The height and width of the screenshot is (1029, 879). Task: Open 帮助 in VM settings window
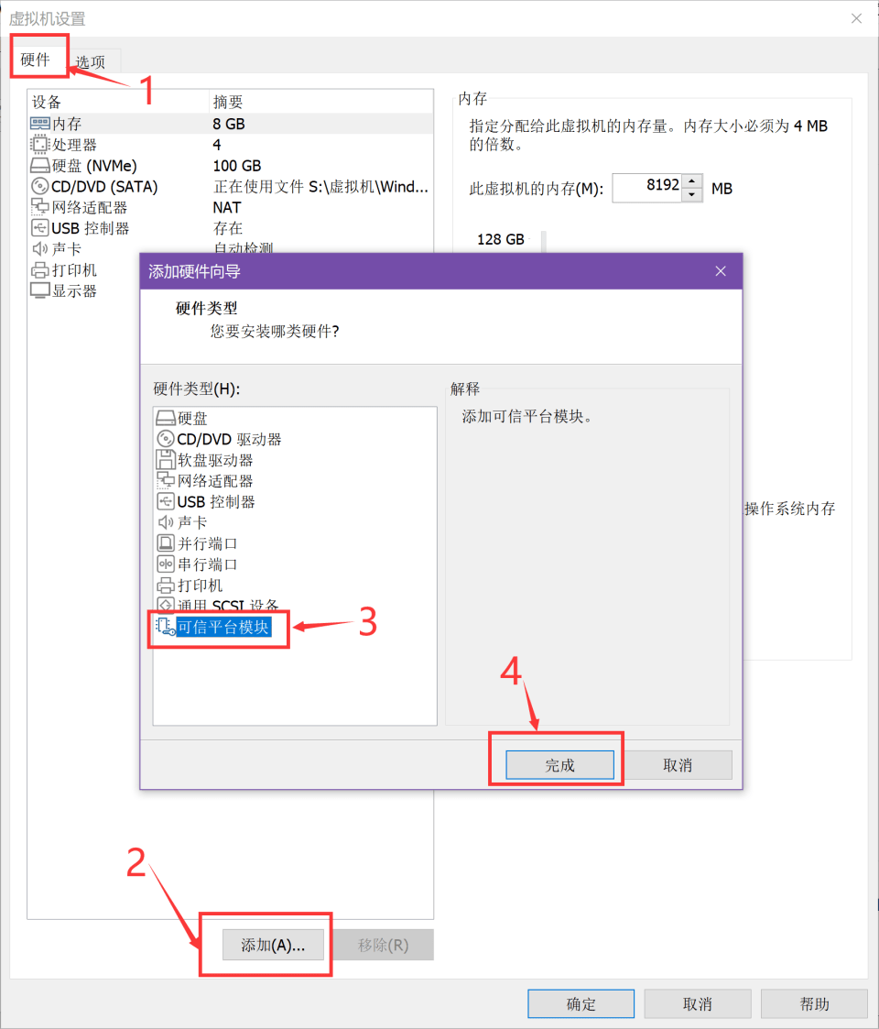(814, 1004)
